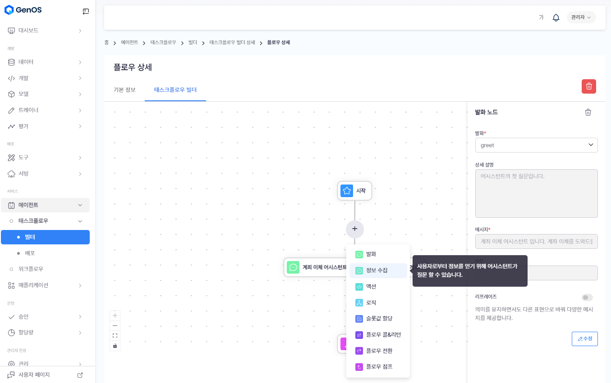The height and width of the screenshot is (383, 611).
Task: Click the 수정 edit button
Action: [x=584, y=339]
